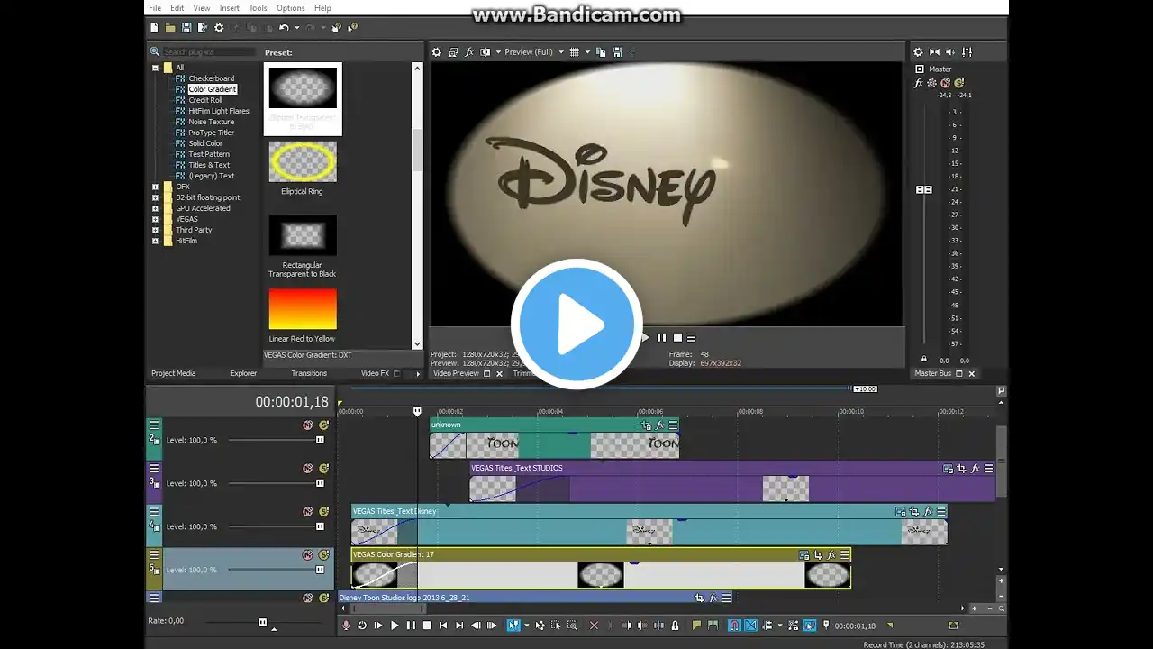This screenshot has width=1153, height=649.
Task: Click the Overlays grid icon in the preview toolbar
Action: click(x=574, y=52)
